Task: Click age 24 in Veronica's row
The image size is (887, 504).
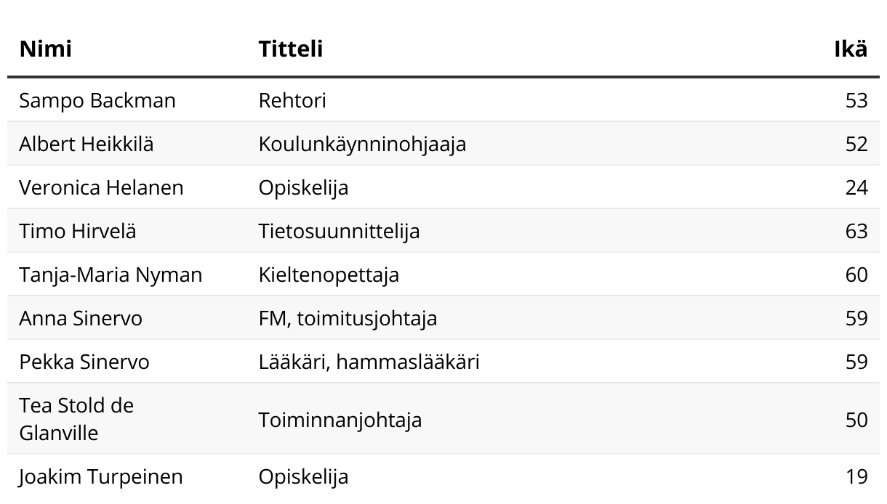Action: click(856, 187)
